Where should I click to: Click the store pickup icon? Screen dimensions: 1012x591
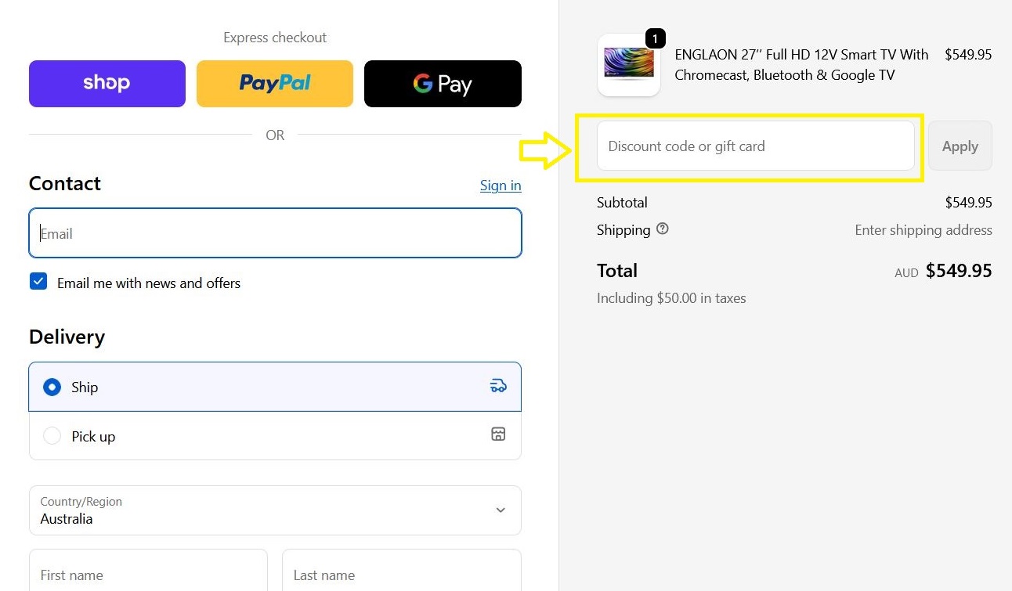click(498, 434)
